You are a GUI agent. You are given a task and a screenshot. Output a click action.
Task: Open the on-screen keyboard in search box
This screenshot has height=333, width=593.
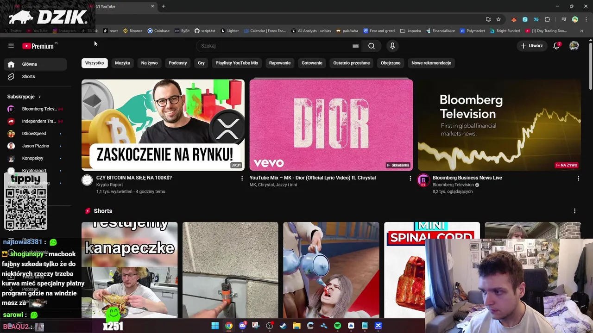[x=355, y=46]
